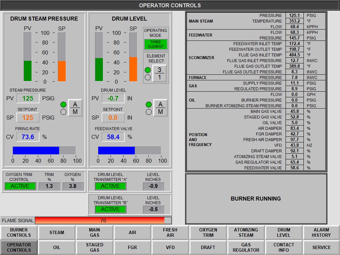Click the Three Element operating mode indicator
Screen dimensions: 340x255
tap(156, 44)
